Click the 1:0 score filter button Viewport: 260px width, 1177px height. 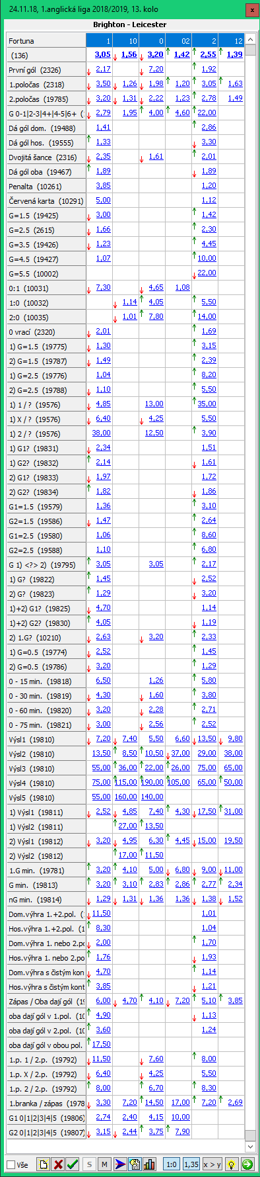171,1164
